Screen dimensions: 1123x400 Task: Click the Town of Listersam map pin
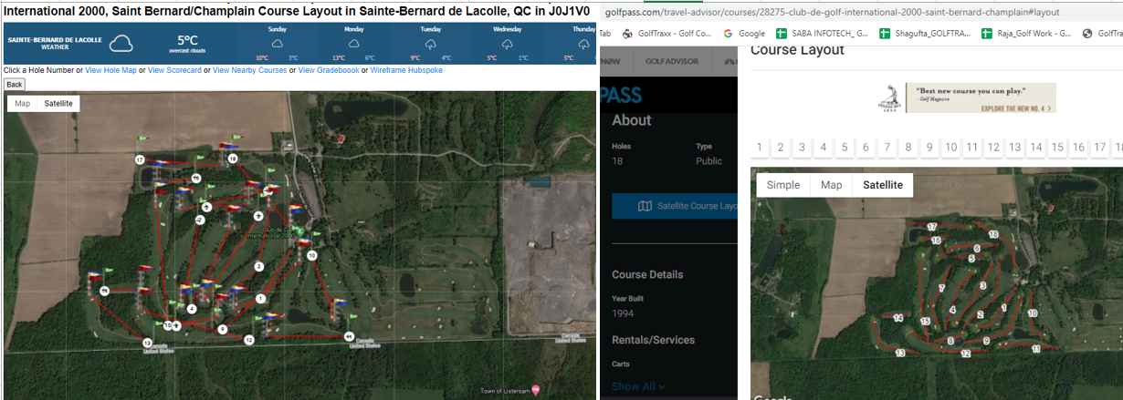[536, 390]
